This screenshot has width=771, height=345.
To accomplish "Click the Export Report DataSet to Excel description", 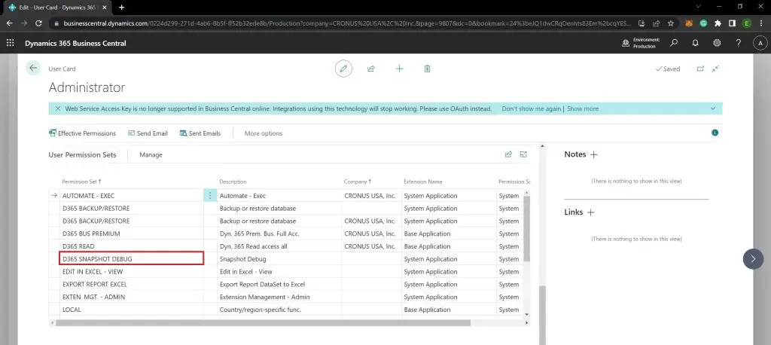I will (279, 285).
